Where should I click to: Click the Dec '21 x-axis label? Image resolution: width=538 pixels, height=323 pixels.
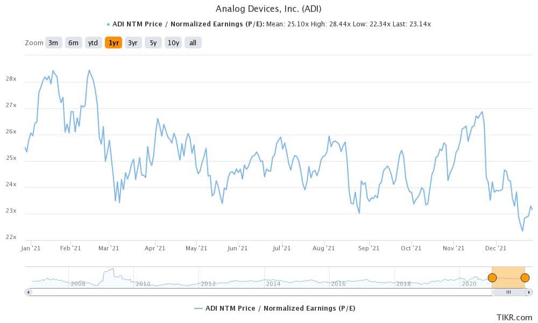[496, 248]
